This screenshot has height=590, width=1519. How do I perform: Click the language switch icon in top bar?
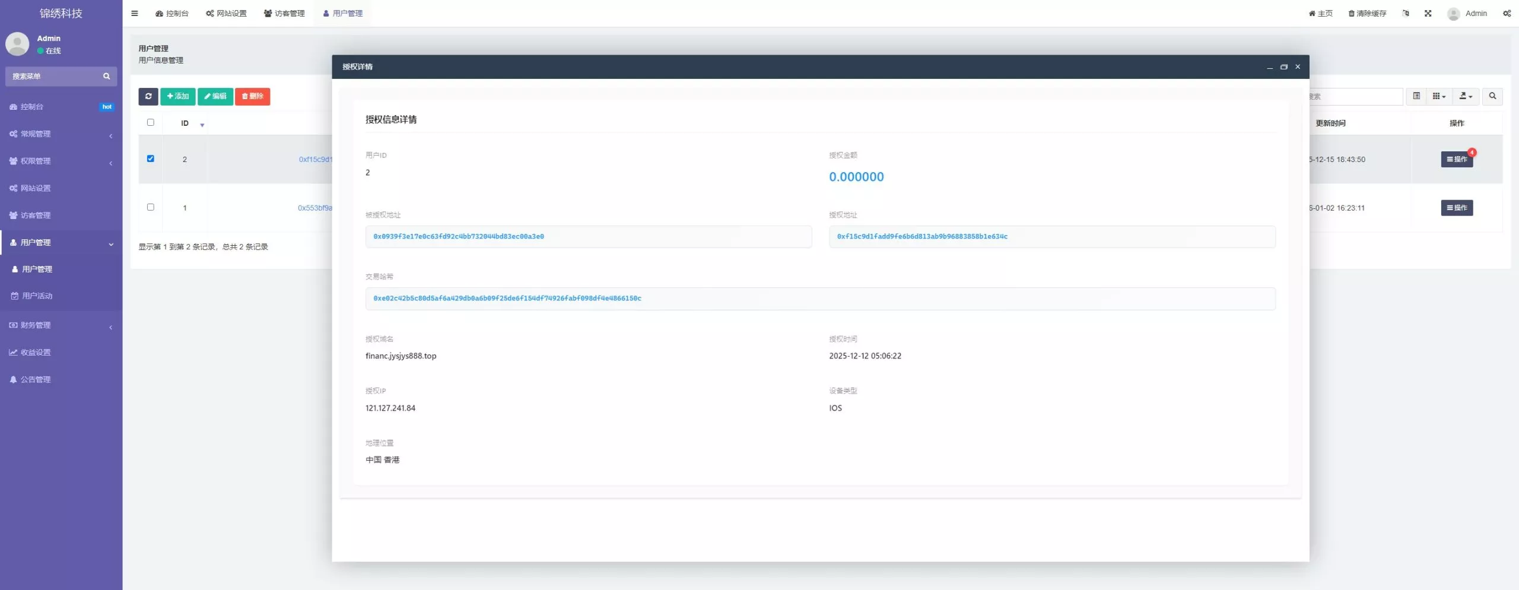pyautogui.click(x=1406, y=13)
